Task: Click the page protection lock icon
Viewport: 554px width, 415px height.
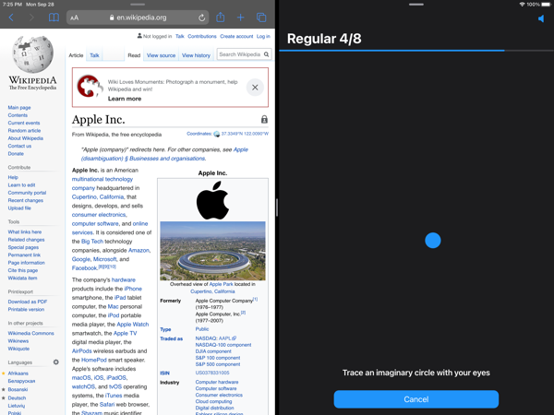Action: (x=264, y=119)
